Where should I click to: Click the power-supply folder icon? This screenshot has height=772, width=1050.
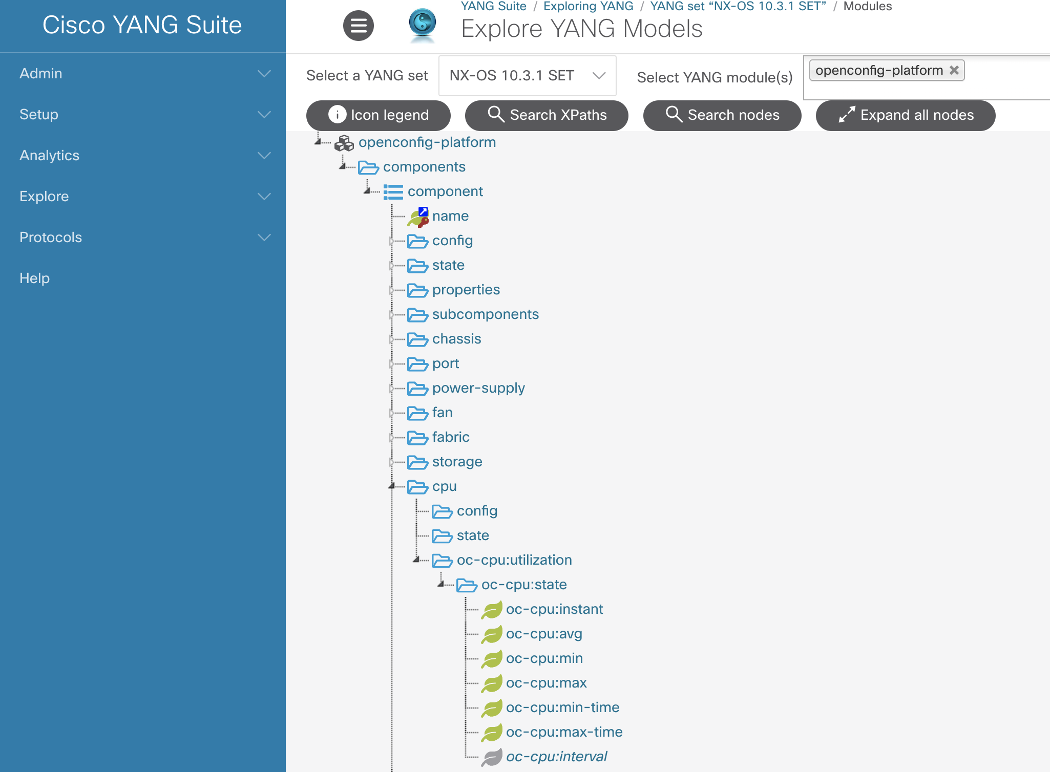coord(417,389)
